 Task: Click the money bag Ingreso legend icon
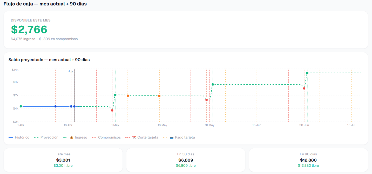(72, 137)
